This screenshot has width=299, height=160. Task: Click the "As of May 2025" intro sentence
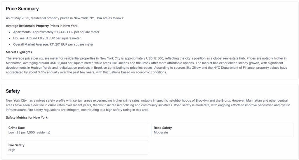coord(65,18)
